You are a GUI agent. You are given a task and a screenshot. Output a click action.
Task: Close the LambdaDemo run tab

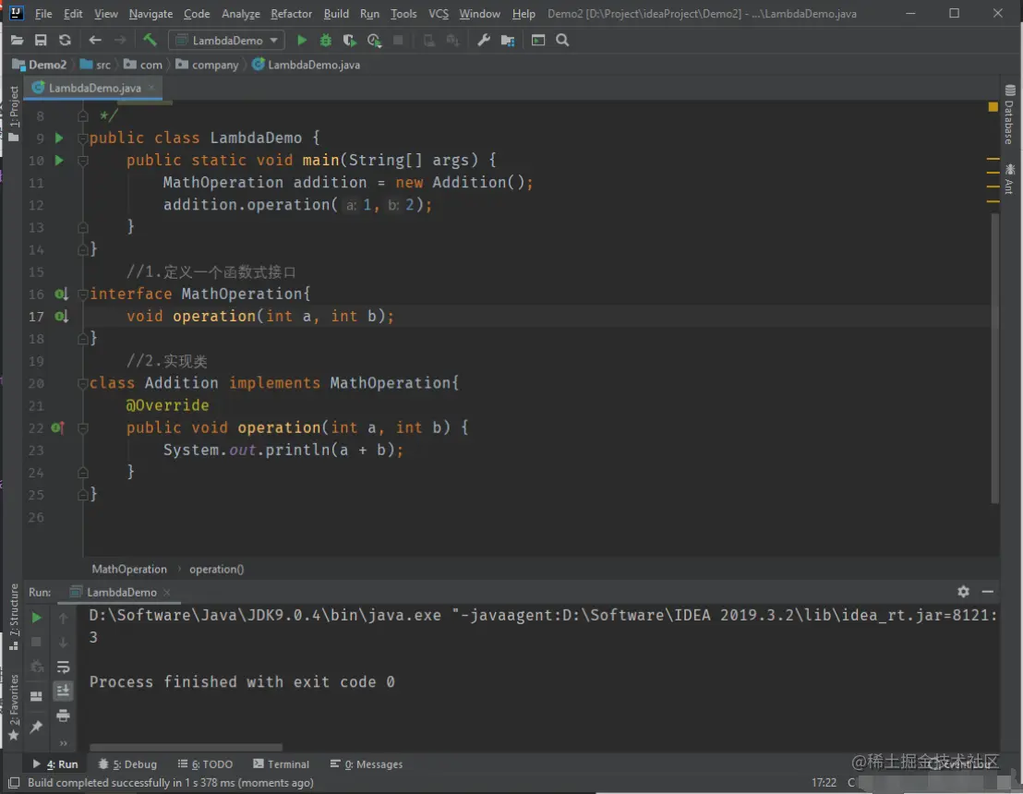167,592
